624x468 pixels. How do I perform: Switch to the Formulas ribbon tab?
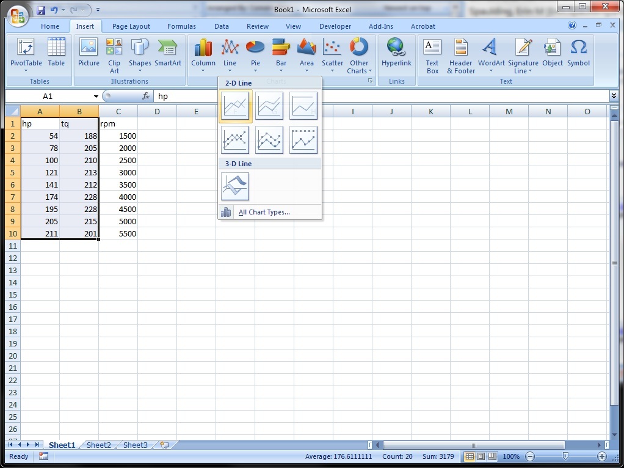(x=181, y=26)
